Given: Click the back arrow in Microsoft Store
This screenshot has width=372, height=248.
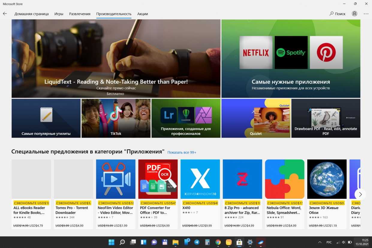Looking at the screenshot, I should coord(5,14).
